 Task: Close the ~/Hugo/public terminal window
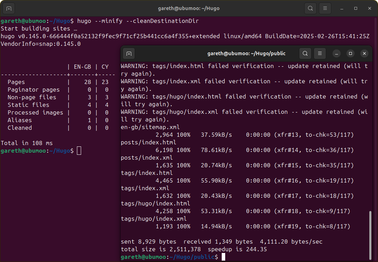click(x=364, y=53)
